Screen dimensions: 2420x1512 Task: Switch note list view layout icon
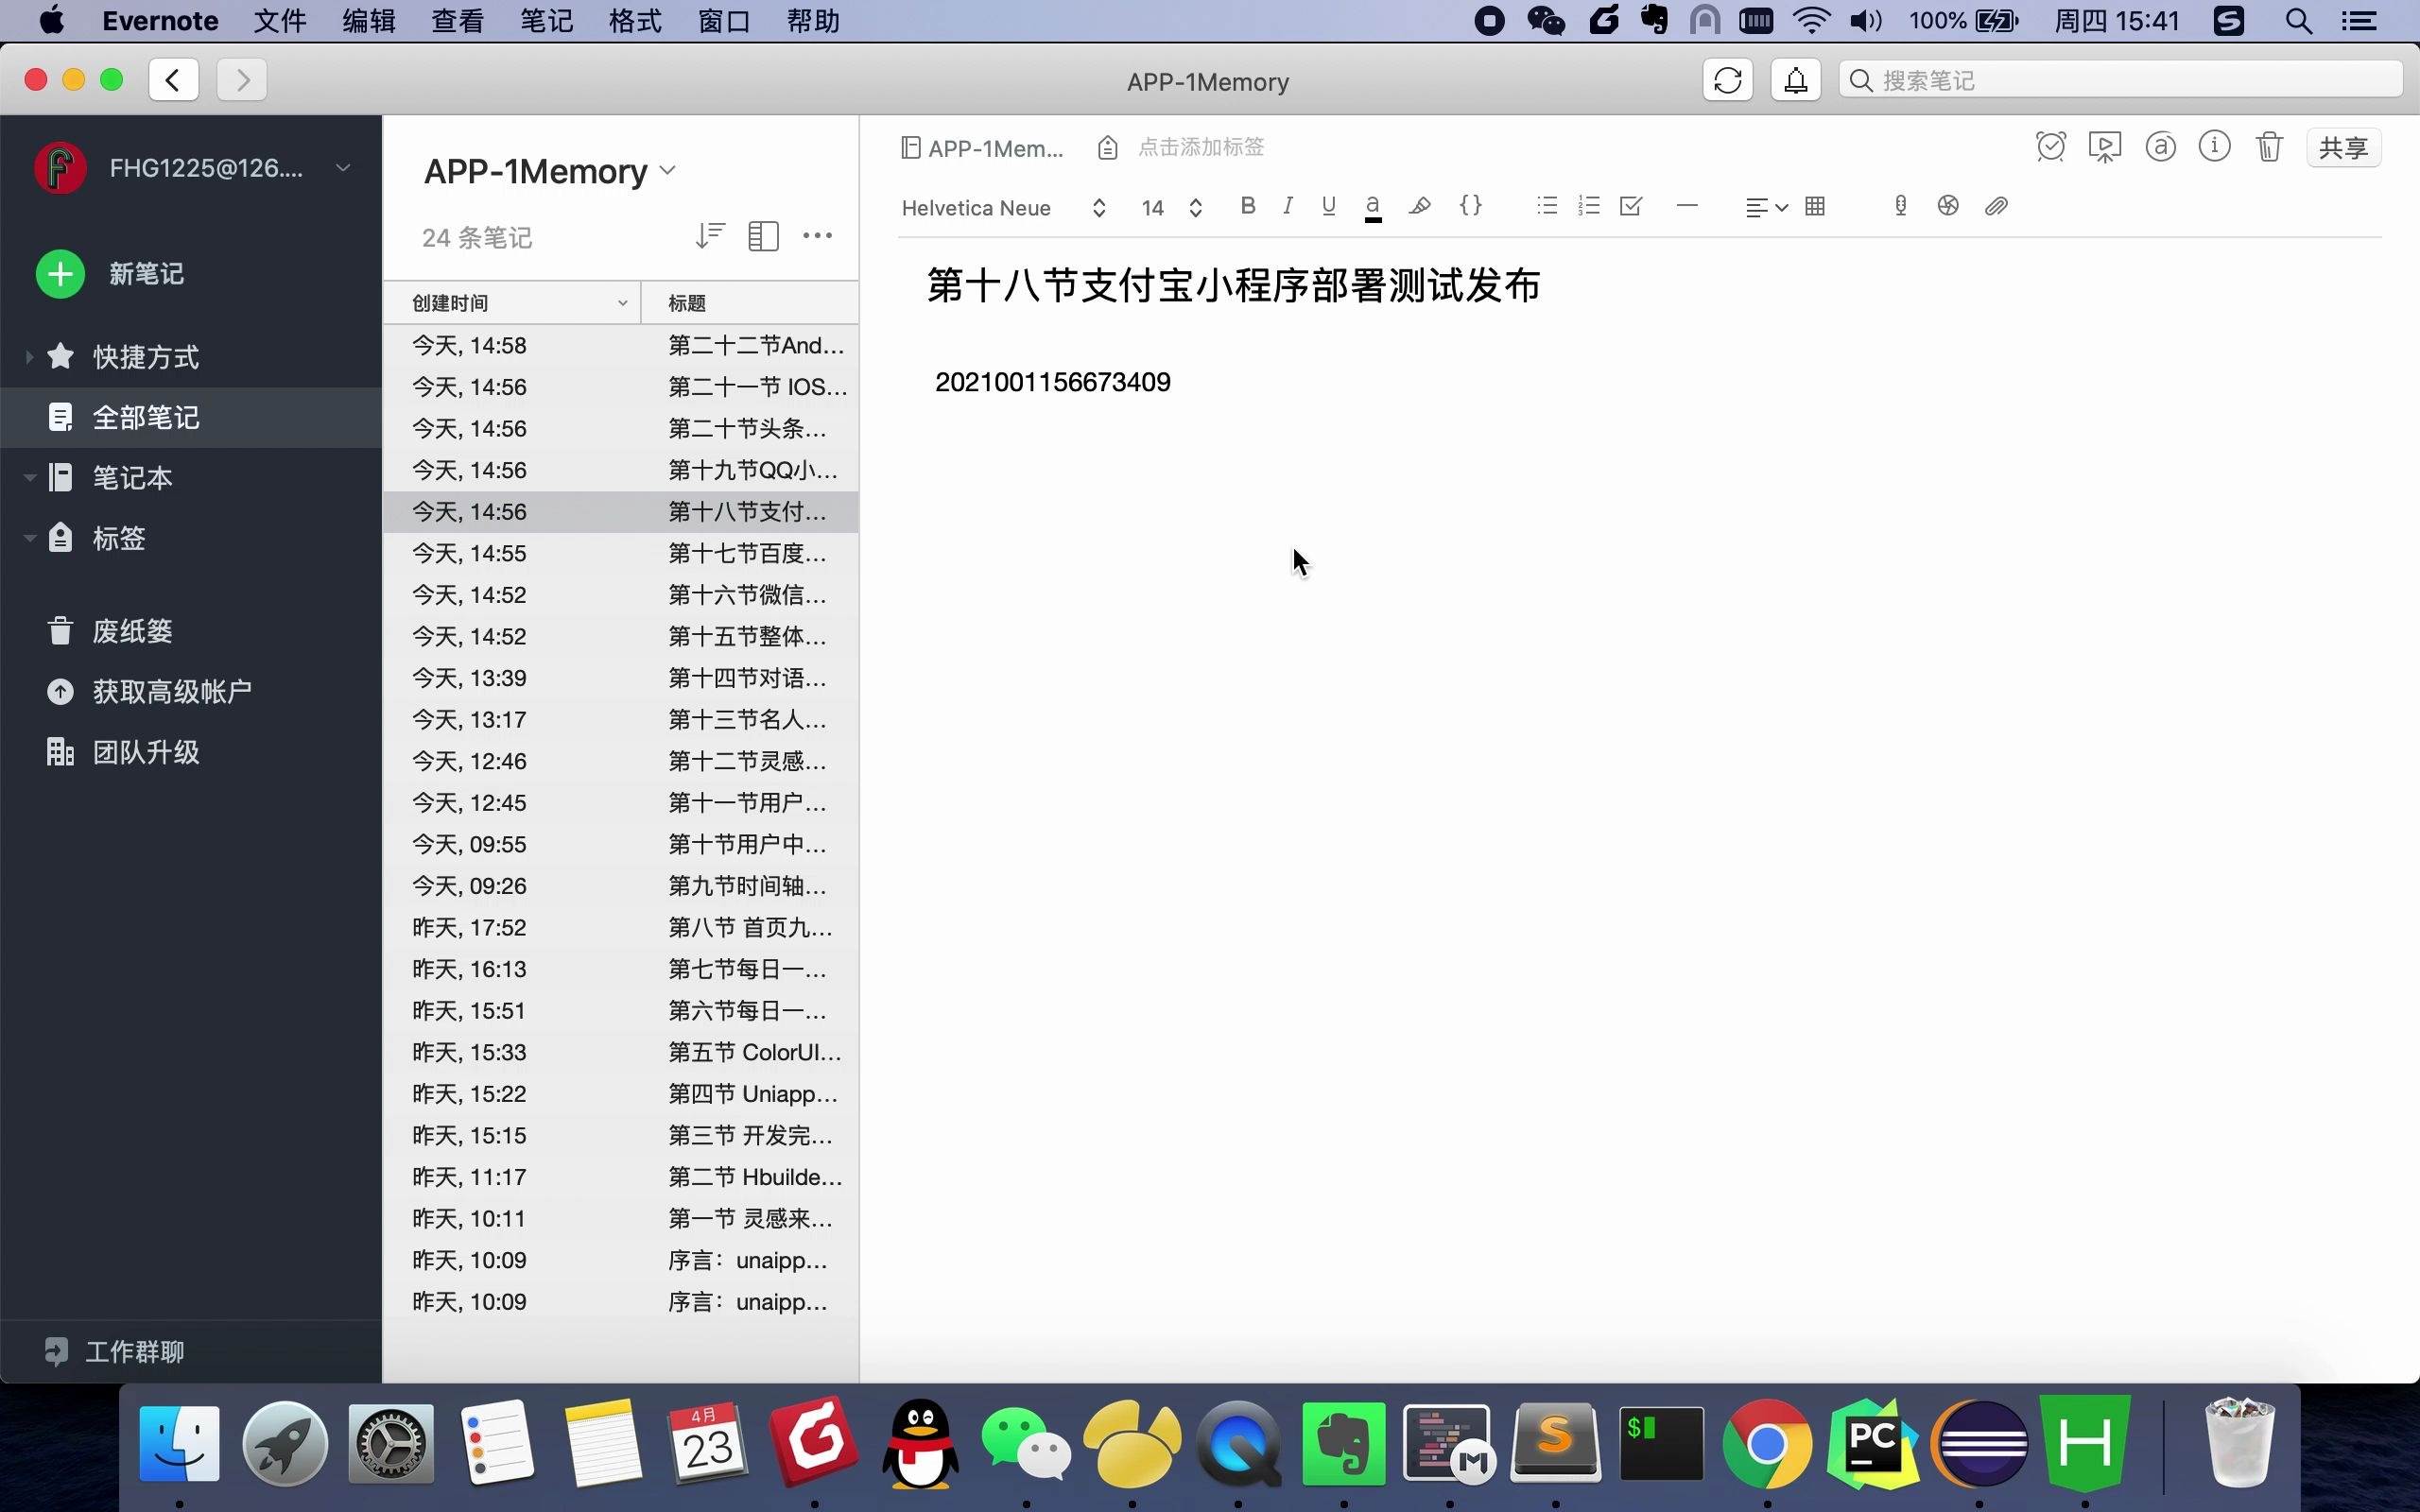[x=763, y=236]
